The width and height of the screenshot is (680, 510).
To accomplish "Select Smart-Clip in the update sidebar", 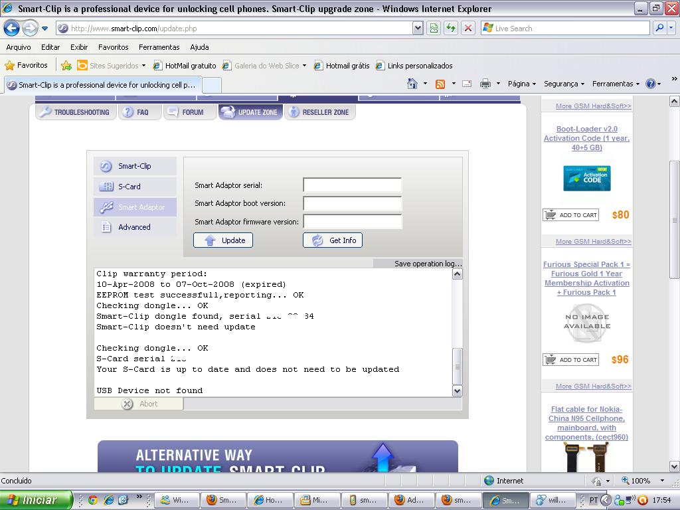I will click(x=135, y=166).
